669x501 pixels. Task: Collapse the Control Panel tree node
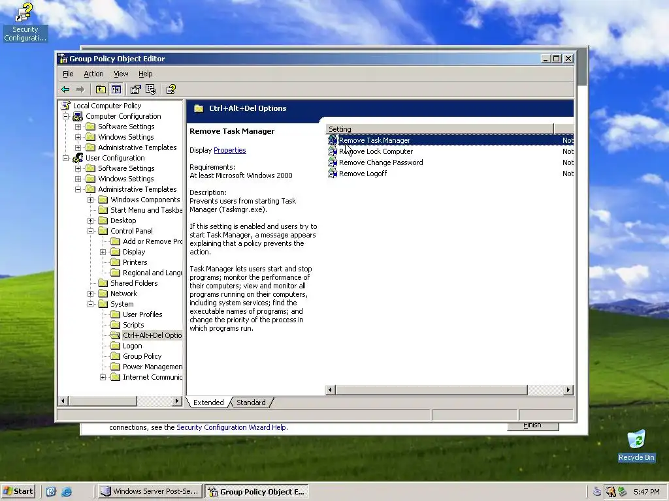90,232
